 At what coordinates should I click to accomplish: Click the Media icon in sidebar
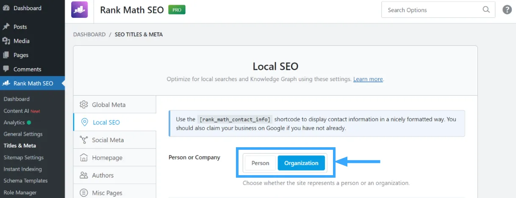[6, 41]
